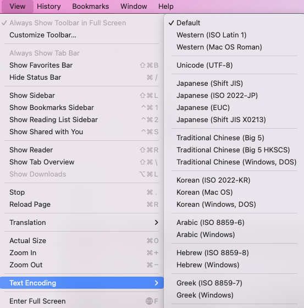Expand the Translation submenu arrow
304x308 pixels.
click(156, 223)
